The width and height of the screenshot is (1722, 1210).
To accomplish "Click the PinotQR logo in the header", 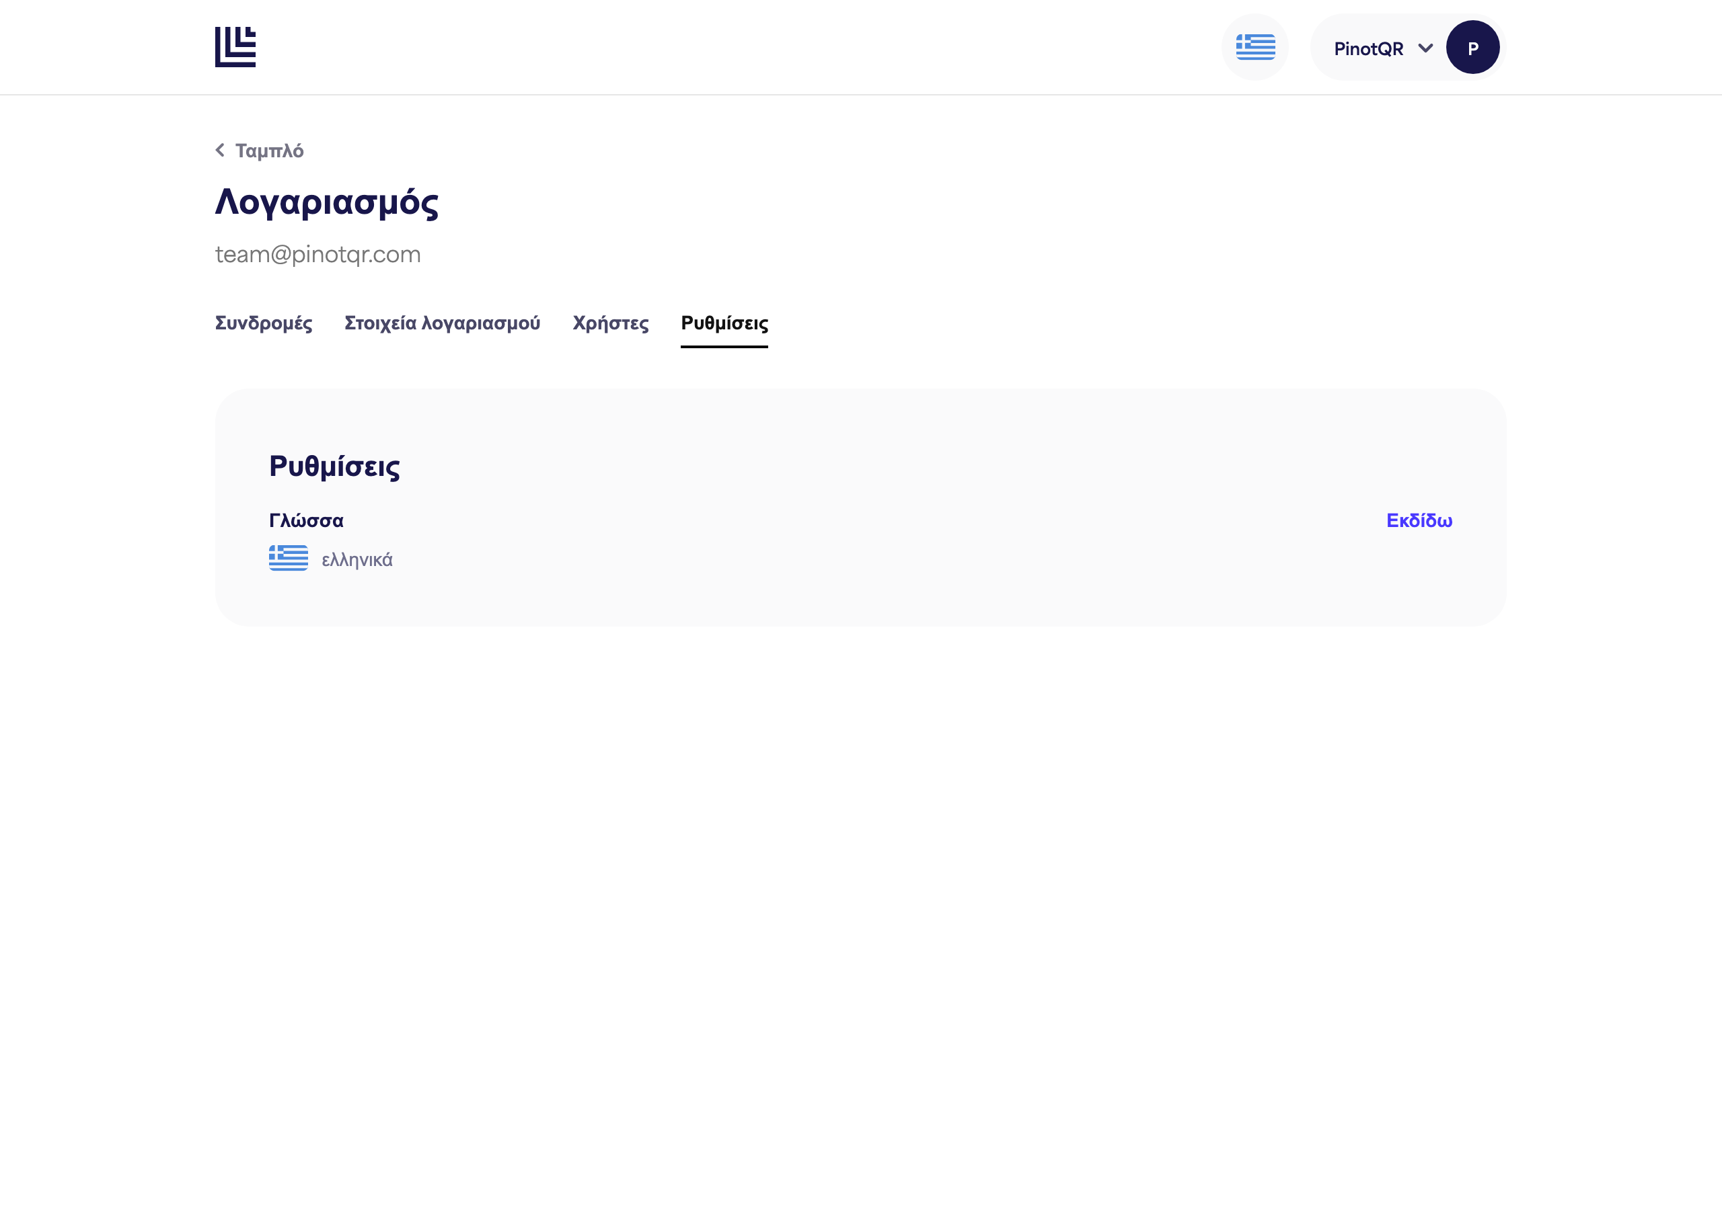I will 235,47.
